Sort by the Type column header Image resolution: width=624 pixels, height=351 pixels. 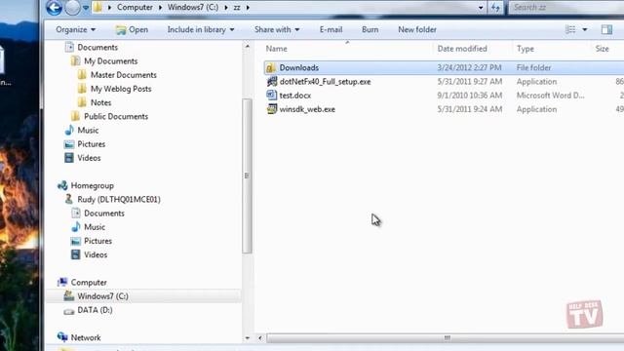coord(526,49)
